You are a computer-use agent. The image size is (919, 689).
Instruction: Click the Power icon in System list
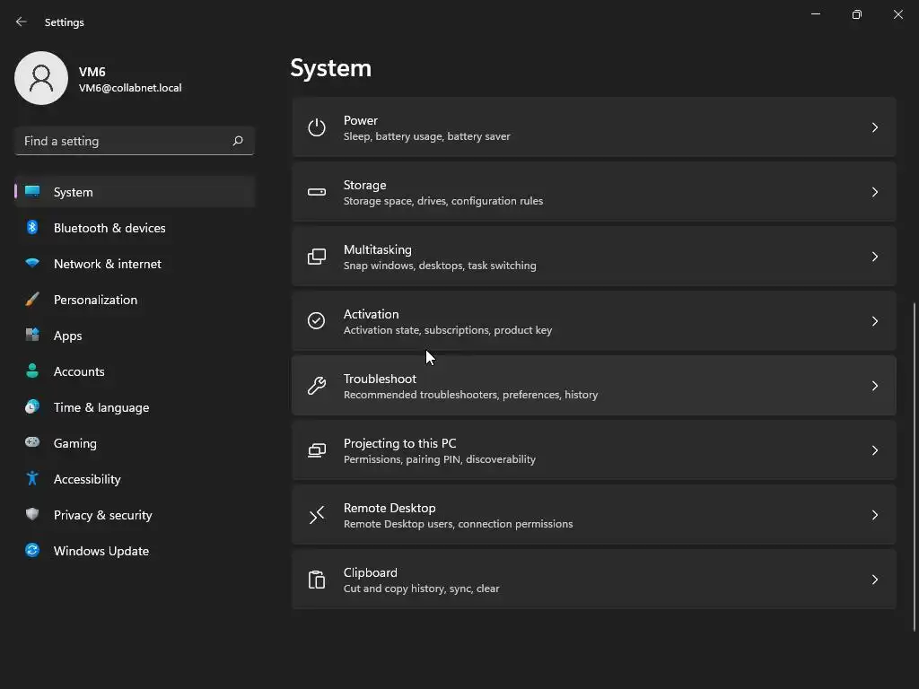coord(317,127)
